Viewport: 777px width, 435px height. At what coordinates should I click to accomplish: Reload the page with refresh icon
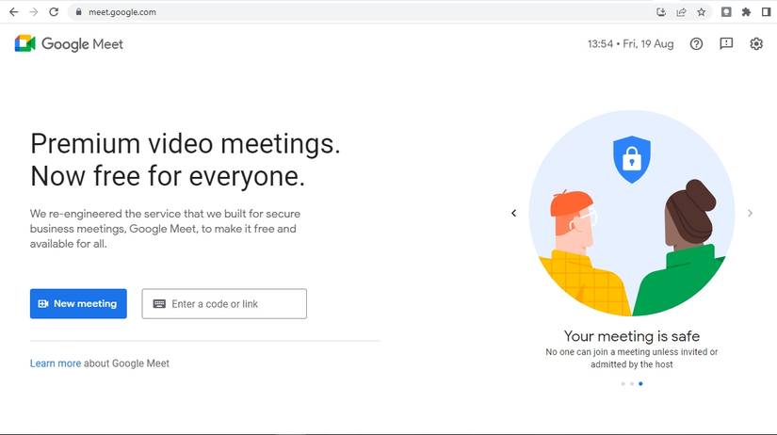point(54,12)
